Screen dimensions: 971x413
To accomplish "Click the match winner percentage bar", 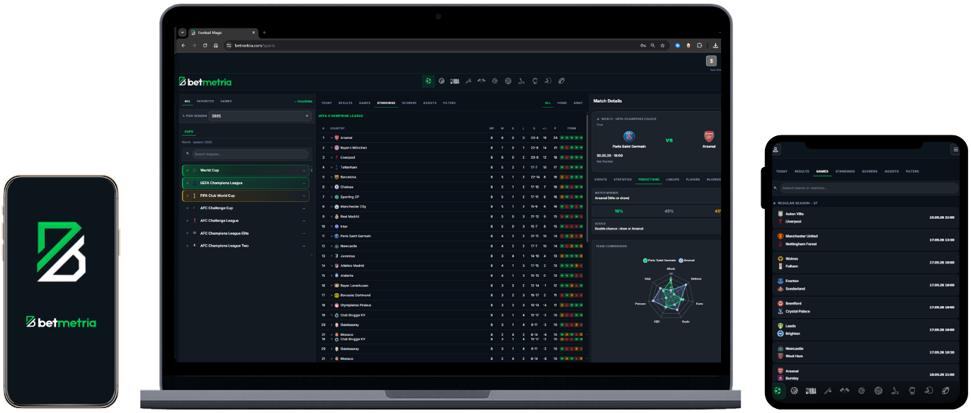I will (657, 211).
